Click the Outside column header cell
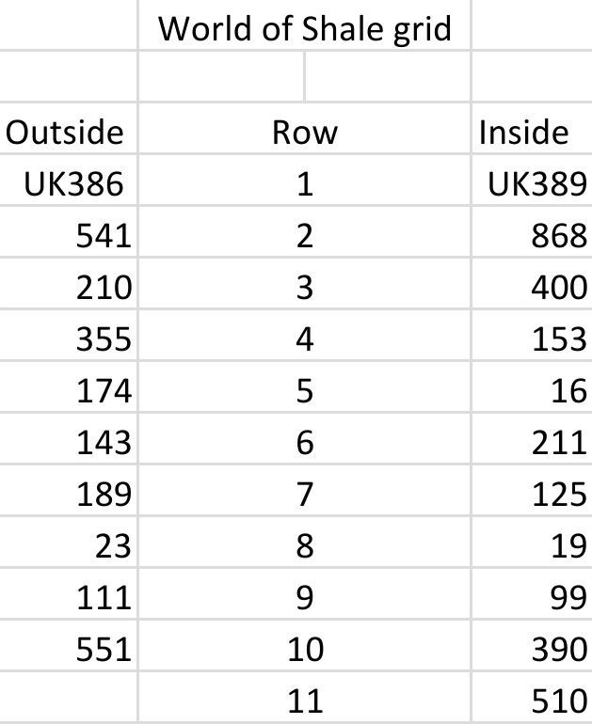592x724 pixels. pos(69,128)
